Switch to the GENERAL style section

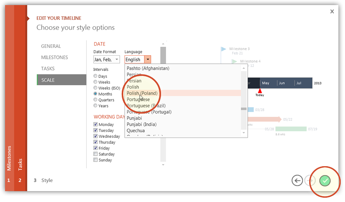coord(51,46)
